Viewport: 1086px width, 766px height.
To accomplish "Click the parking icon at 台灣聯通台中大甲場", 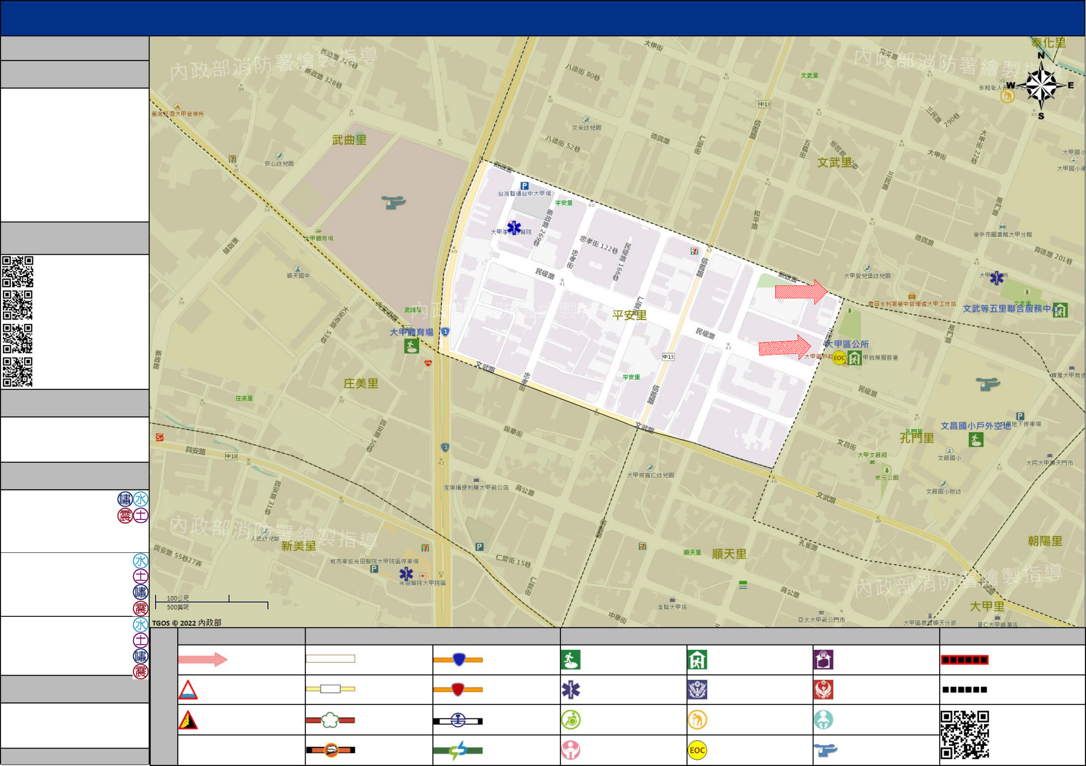I will coord(524,186).
